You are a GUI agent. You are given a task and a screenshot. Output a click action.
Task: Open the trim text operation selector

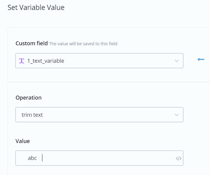pos(99,115)
